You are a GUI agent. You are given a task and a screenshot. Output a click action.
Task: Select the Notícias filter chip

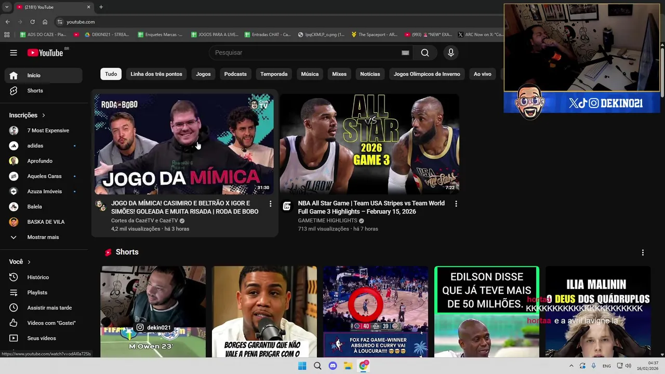pyautogui.click(x=370, y=74)
